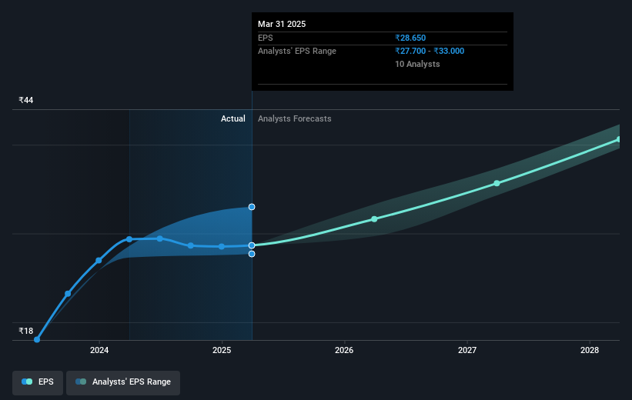Click the Analysts' EPS Range legend color icon
632x400 pixels.
tap(81, 382)
